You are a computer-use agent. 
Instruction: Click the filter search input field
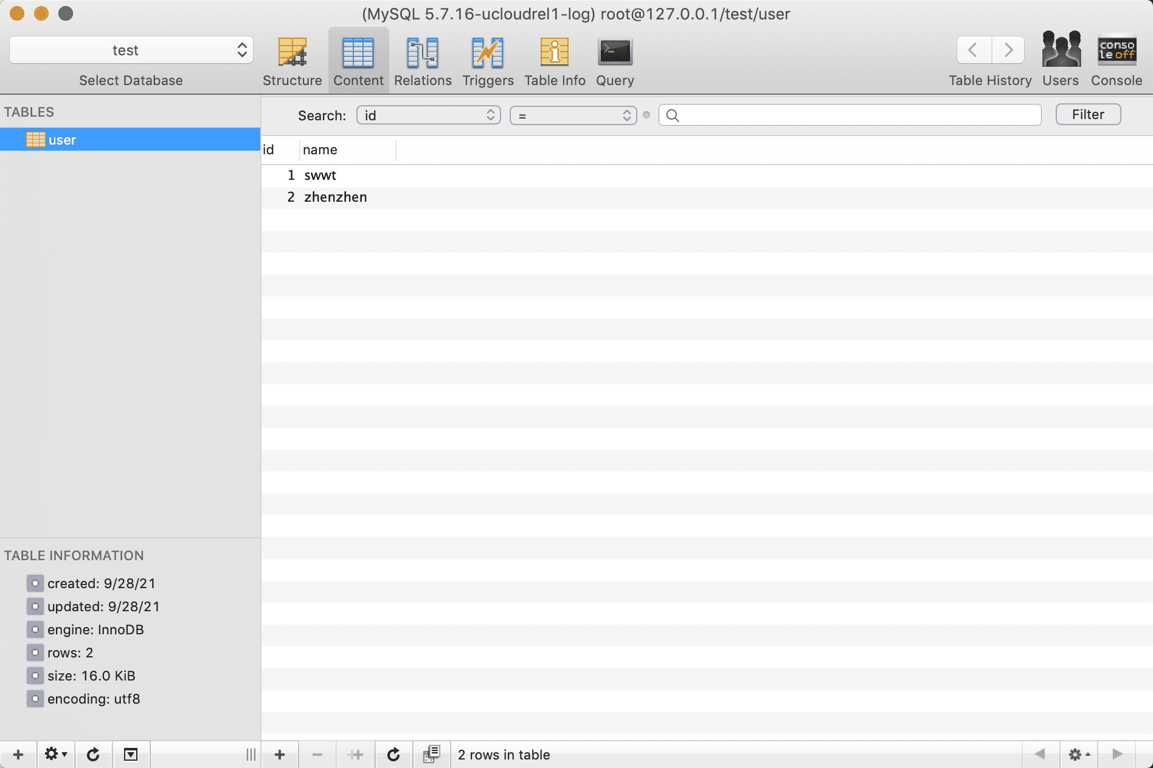pyautogui.click(x=850, y=115)
